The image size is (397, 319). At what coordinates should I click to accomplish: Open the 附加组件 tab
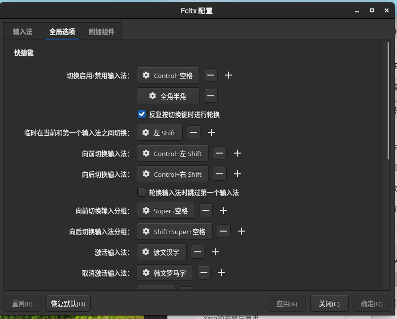pos(102,32)
